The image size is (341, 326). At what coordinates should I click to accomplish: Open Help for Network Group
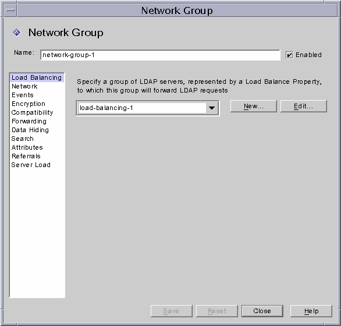pyautogui.click(x=311, y=311)
